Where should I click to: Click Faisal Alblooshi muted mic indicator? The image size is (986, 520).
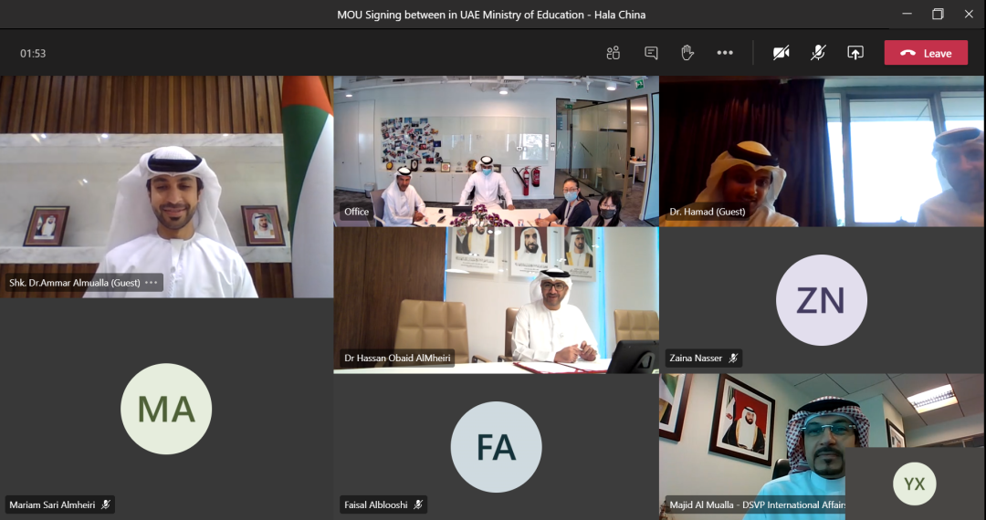[417, 504]
